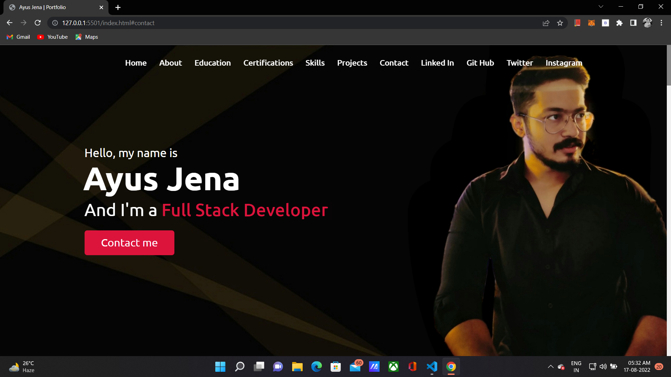671x377 pixels.
Task: Click the battery tray icon
Action: coord(614,367)
